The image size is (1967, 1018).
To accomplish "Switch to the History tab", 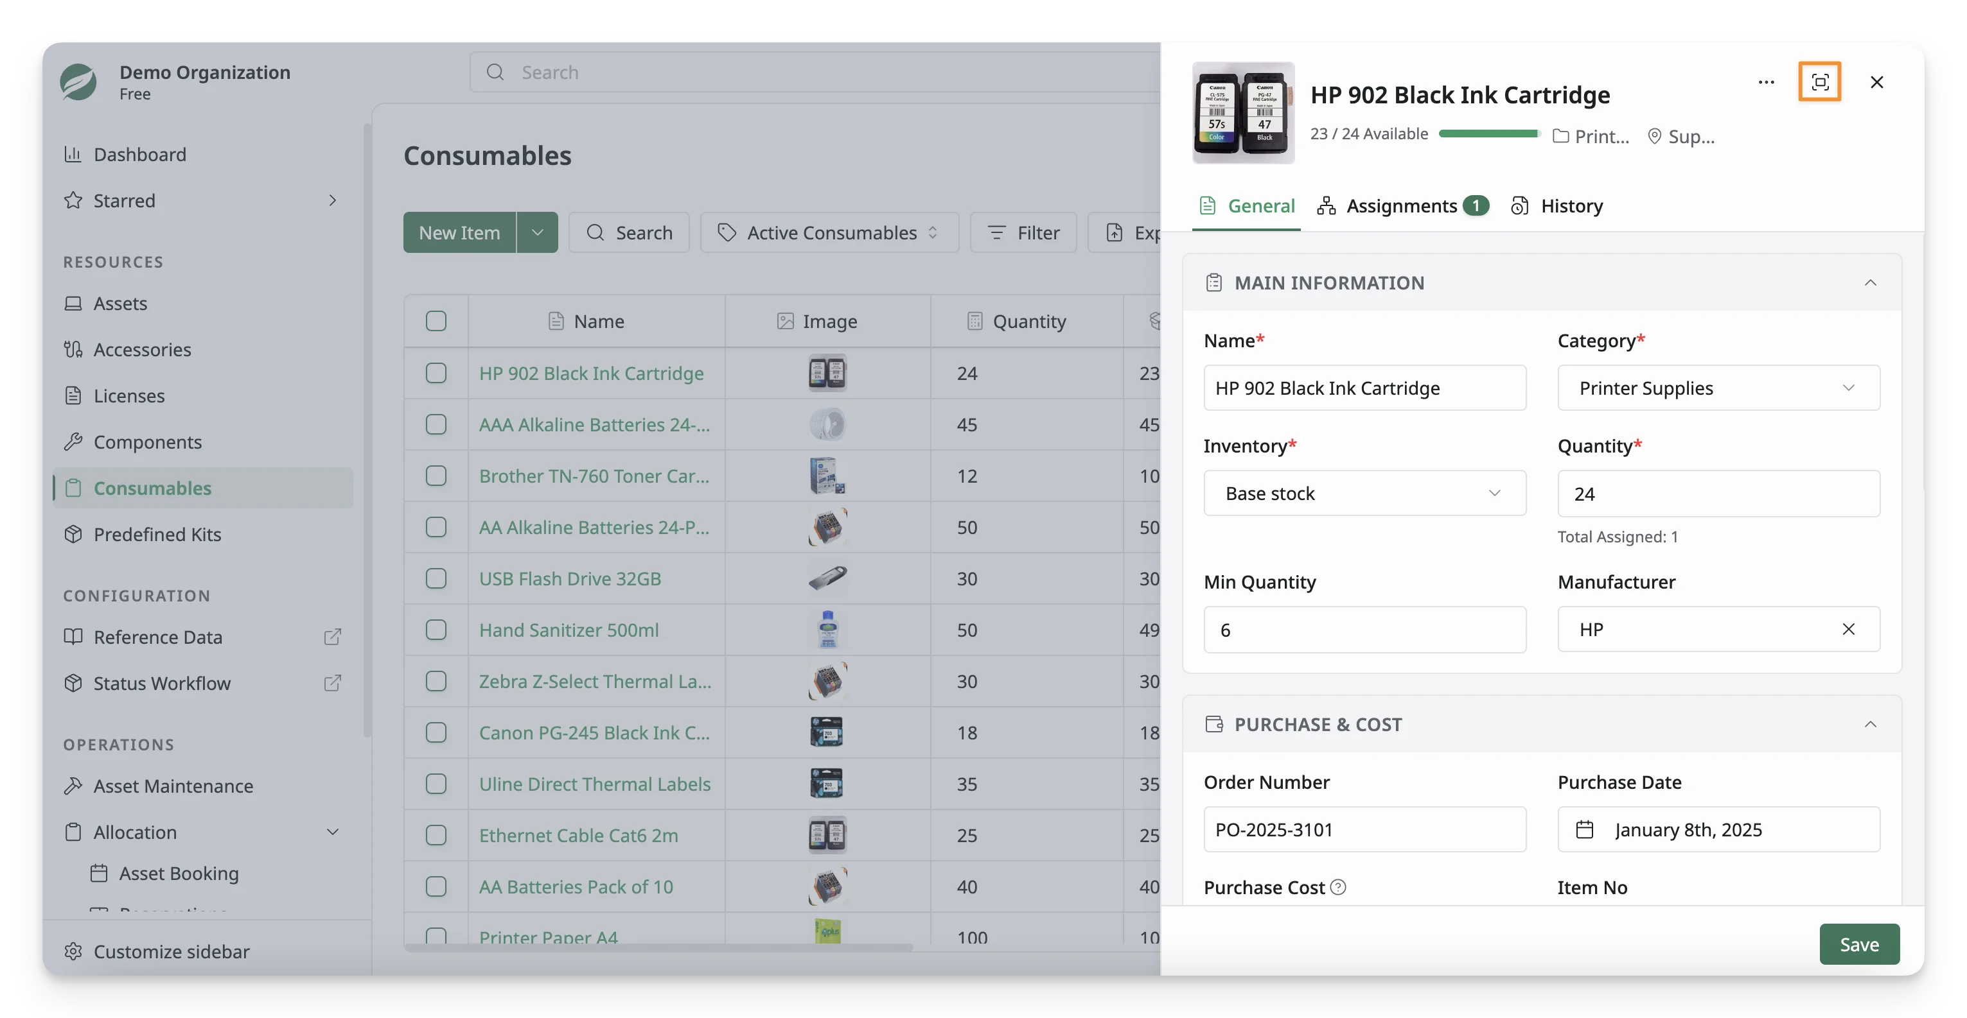I will click(x=1557, y=205).
